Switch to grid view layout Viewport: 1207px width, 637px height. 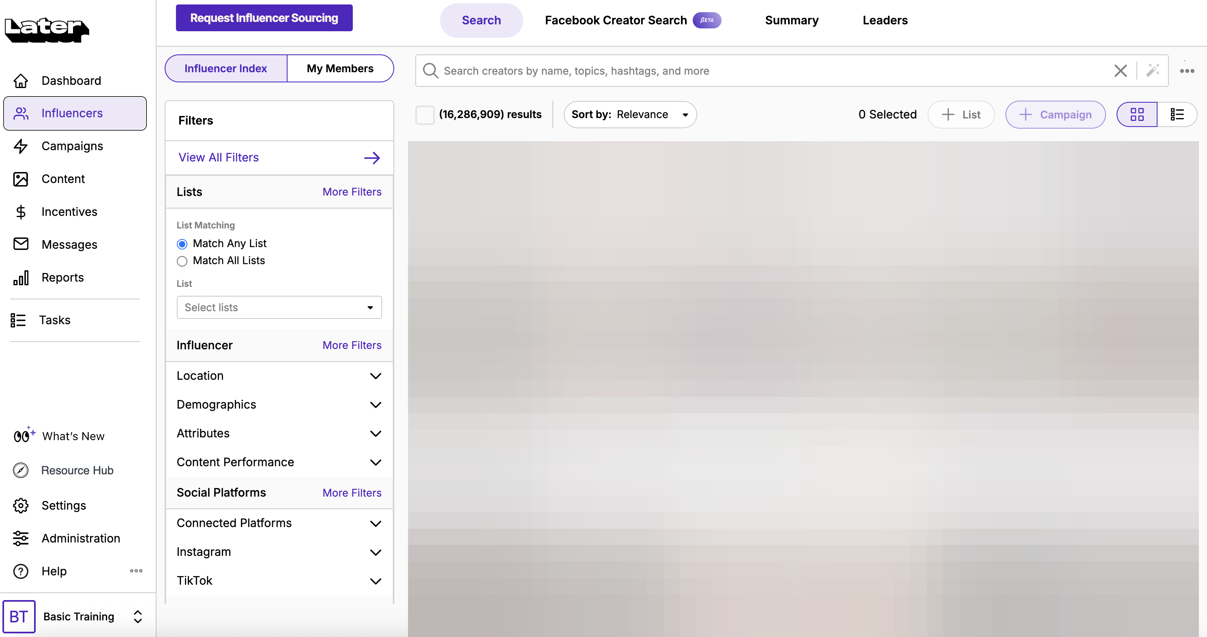pyautogui.click(x=1137, y=114)
